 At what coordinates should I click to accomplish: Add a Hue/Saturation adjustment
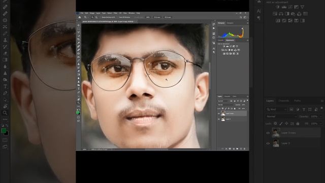222,50
